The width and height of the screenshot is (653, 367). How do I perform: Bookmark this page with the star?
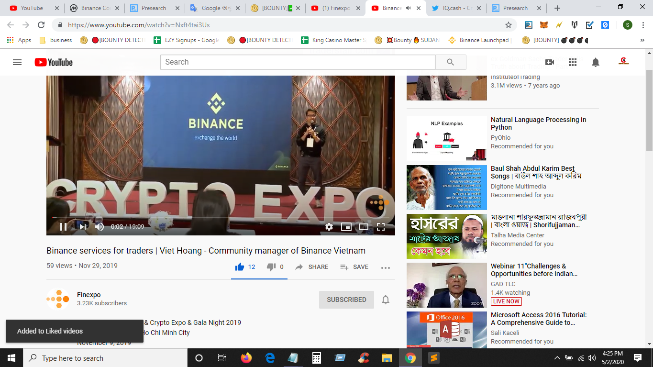[x=509, y=25]
